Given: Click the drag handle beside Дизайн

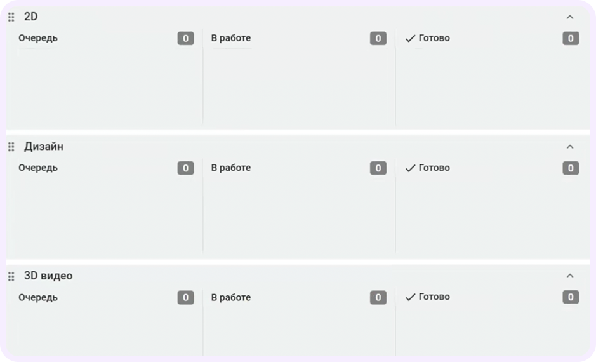Looking at the screenshot, I should pyautogui.click(x=11, y=147).
